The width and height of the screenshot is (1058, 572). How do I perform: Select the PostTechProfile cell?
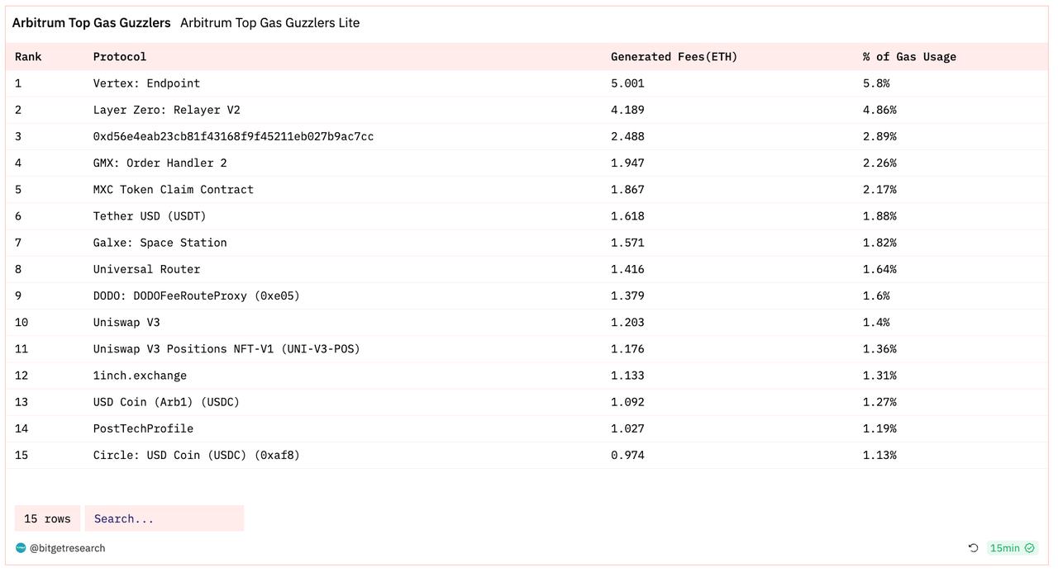[143, 428]
